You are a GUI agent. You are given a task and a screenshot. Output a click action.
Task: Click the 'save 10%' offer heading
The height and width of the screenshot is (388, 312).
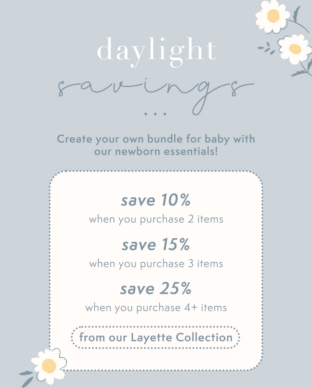point(156,200)
